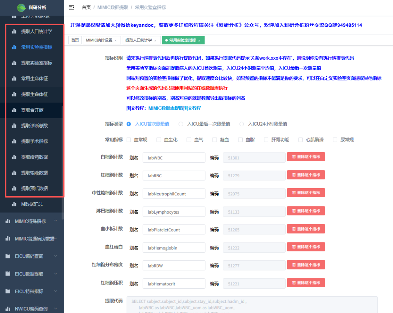Select the 入ICU首次测量值 radio option
The width and height of the screenshot is (393, 313).
coord(128,124)
